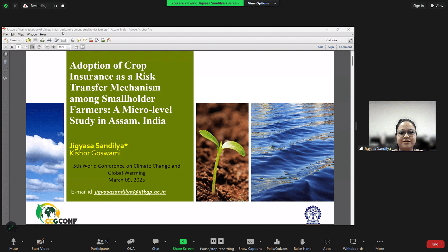Expand the View Options dropdown

[262, 3]
